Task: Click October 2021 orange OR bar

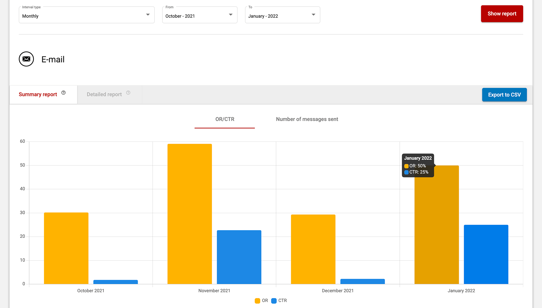Action: 66,248
